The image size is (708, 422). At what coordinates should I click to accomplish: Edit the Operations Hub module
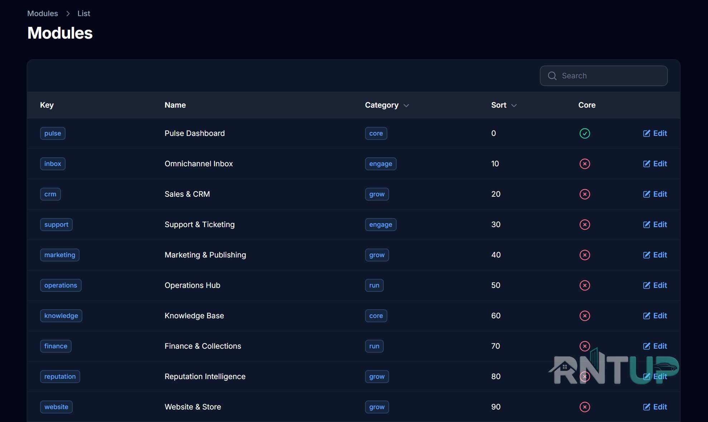(x=655, y=285)
